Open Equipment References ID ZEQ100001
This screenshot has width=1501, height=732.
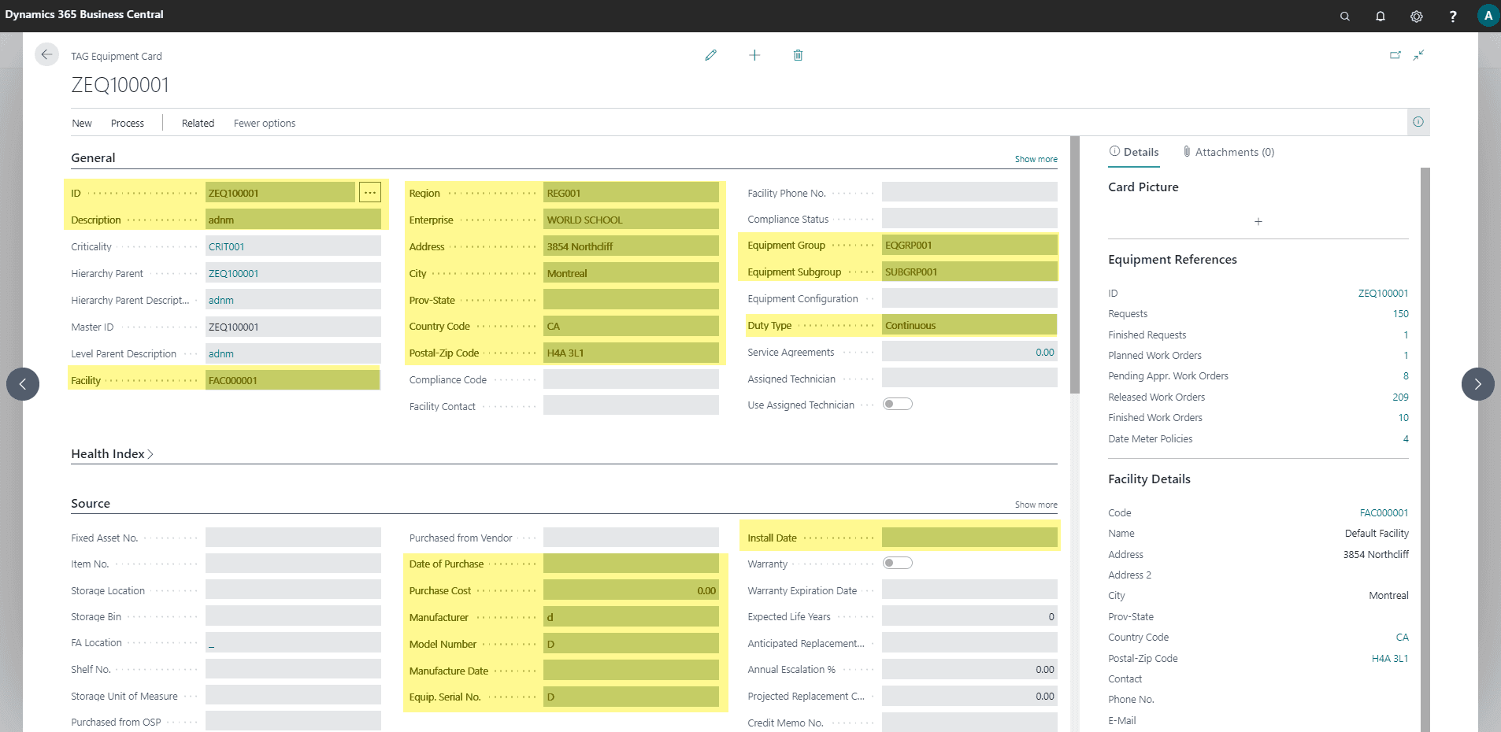(1383, 293)
